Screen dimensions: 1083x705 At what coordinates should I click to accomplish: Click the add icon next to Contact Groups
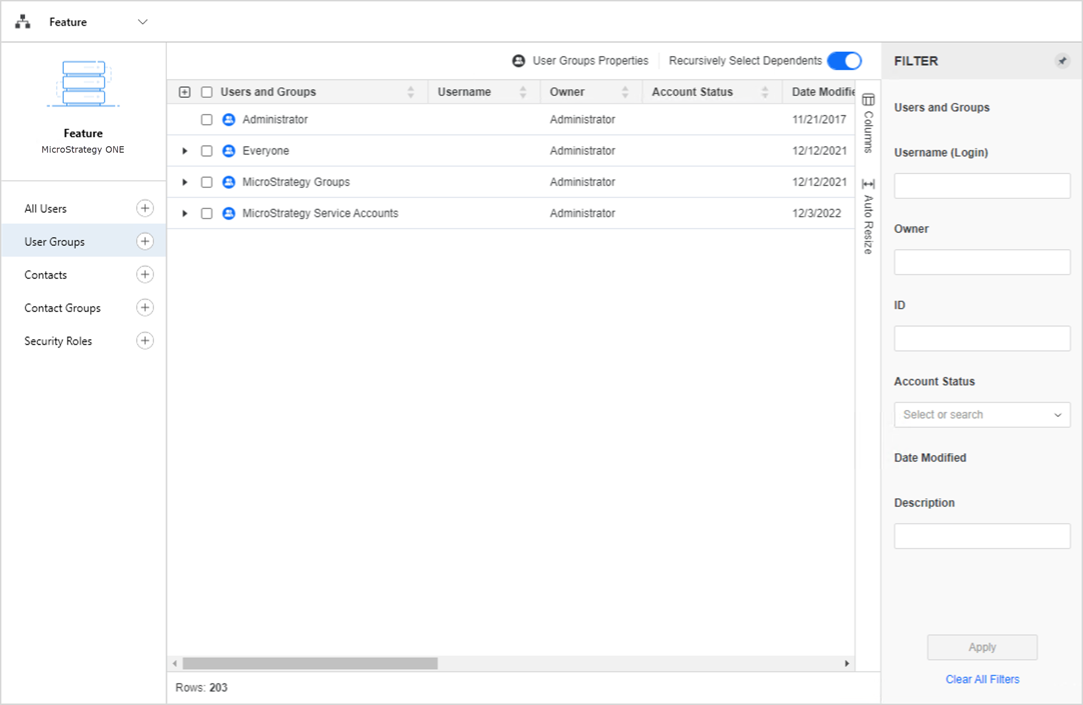tap(145, 308)
